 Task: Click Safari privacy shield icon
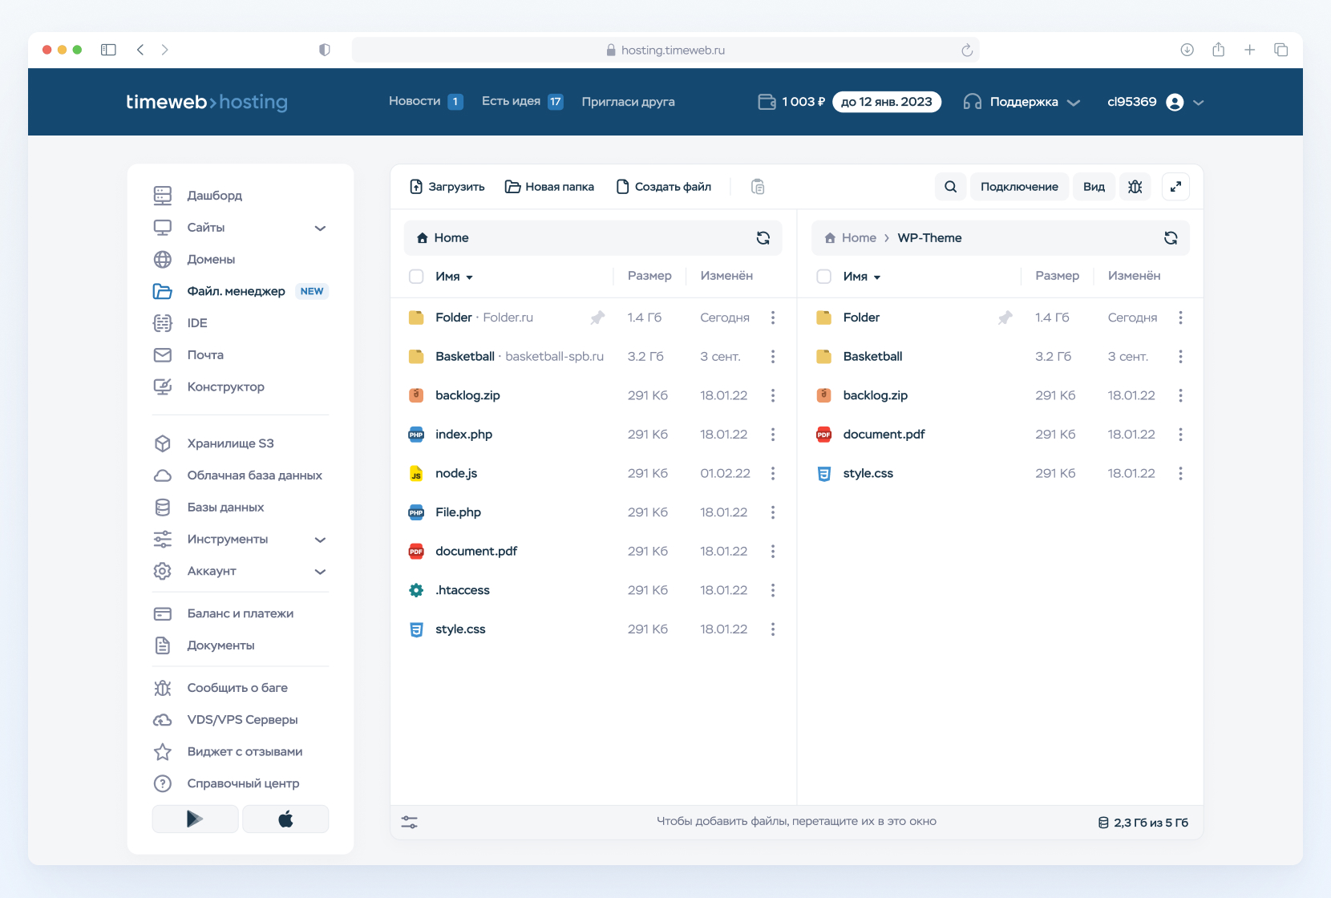click(324, 50)
